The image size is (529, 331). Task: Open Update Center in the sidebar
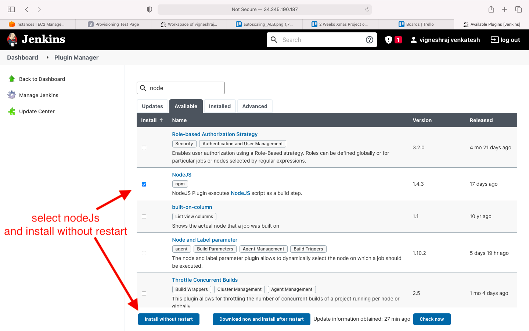(37, 111)
